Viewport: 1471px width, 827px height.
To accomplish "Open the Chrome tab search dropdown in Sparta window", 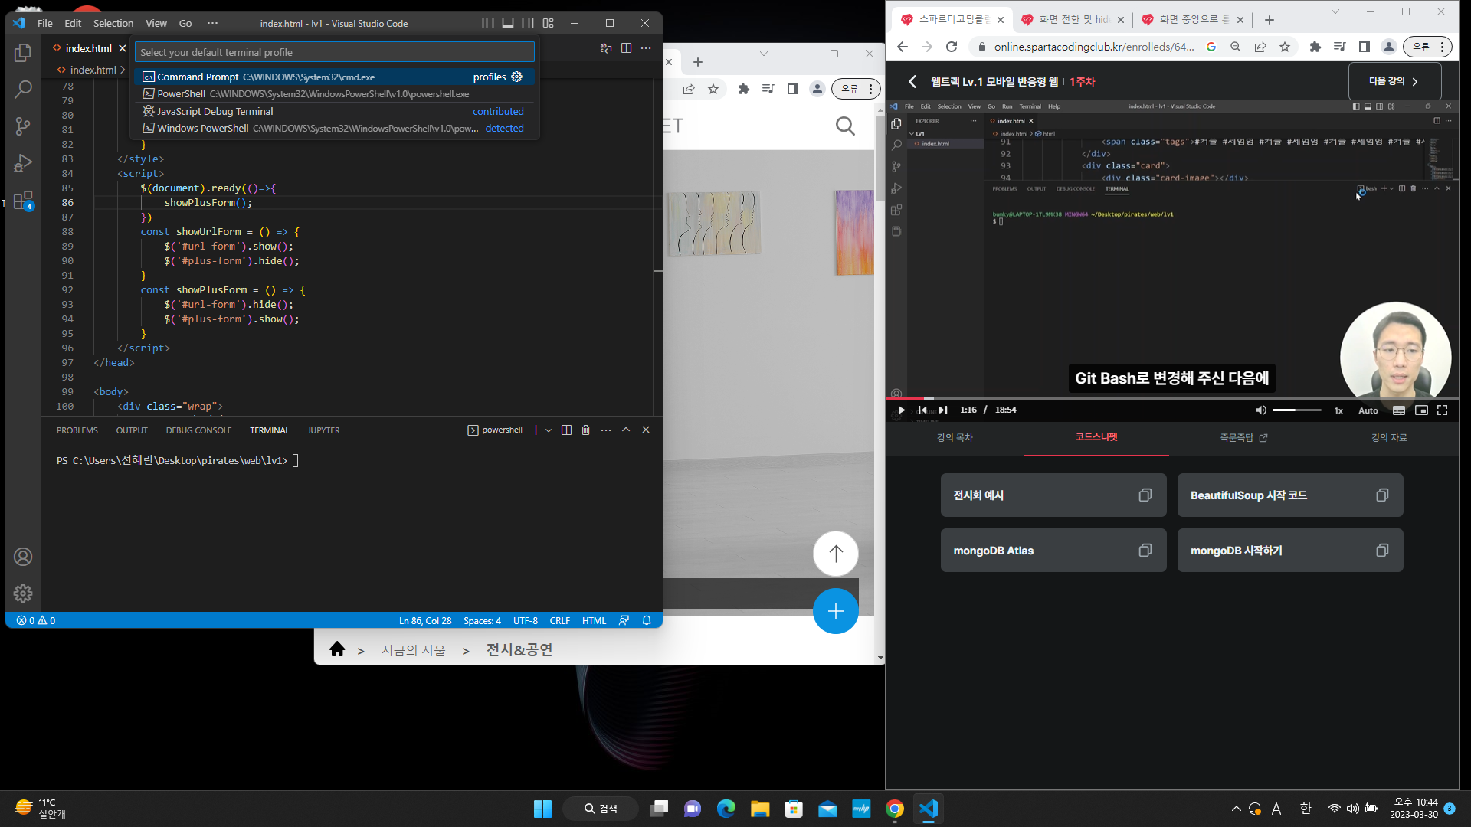I will [x=1335, y=12].
